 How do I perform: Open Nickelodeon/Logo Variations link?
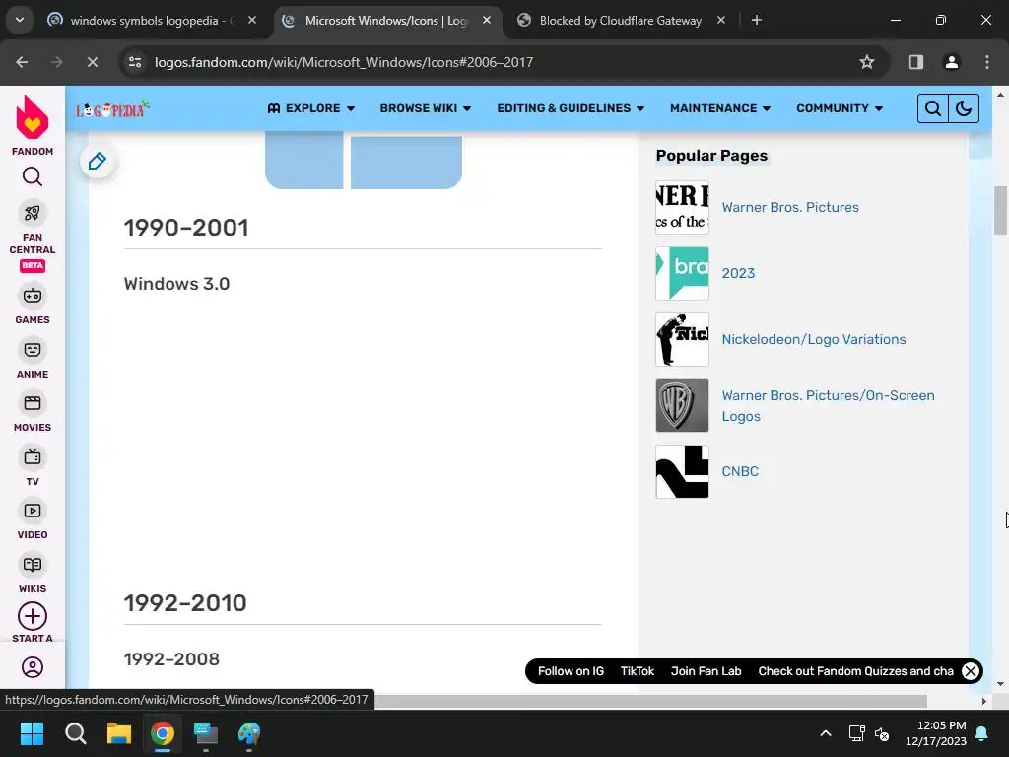pyautogui.click(x=813, y=339)
